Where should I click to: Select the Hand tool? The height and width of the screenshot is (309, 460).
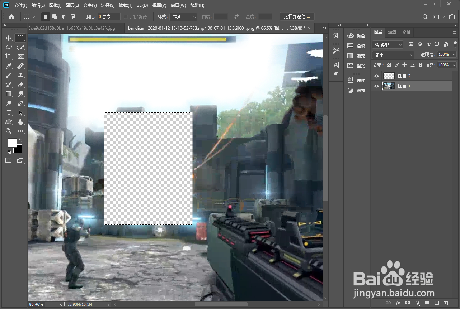click(x=20, y=122)
